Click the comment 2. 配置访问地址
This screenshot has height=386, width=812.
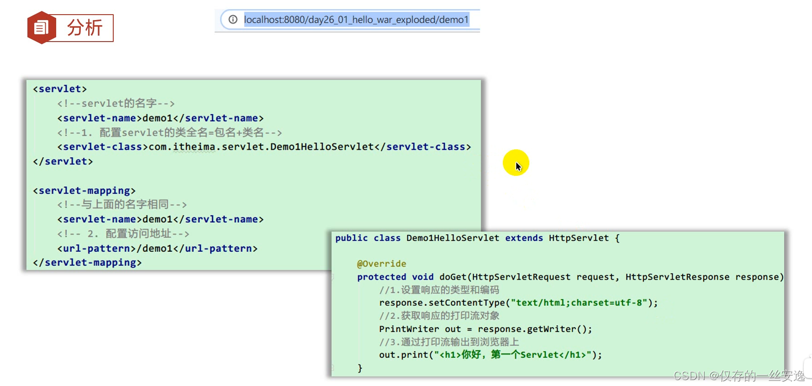tap(123, 234)
